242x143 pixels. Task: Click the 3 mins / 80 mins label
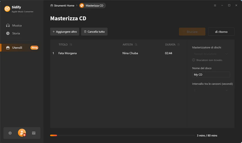(x=207, y=135)
